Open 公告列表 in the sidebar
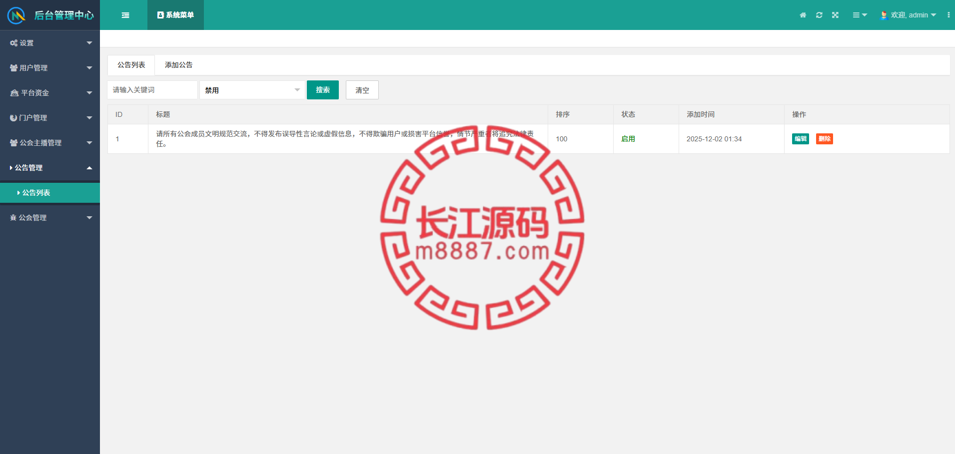 click(x=50, y=193)
